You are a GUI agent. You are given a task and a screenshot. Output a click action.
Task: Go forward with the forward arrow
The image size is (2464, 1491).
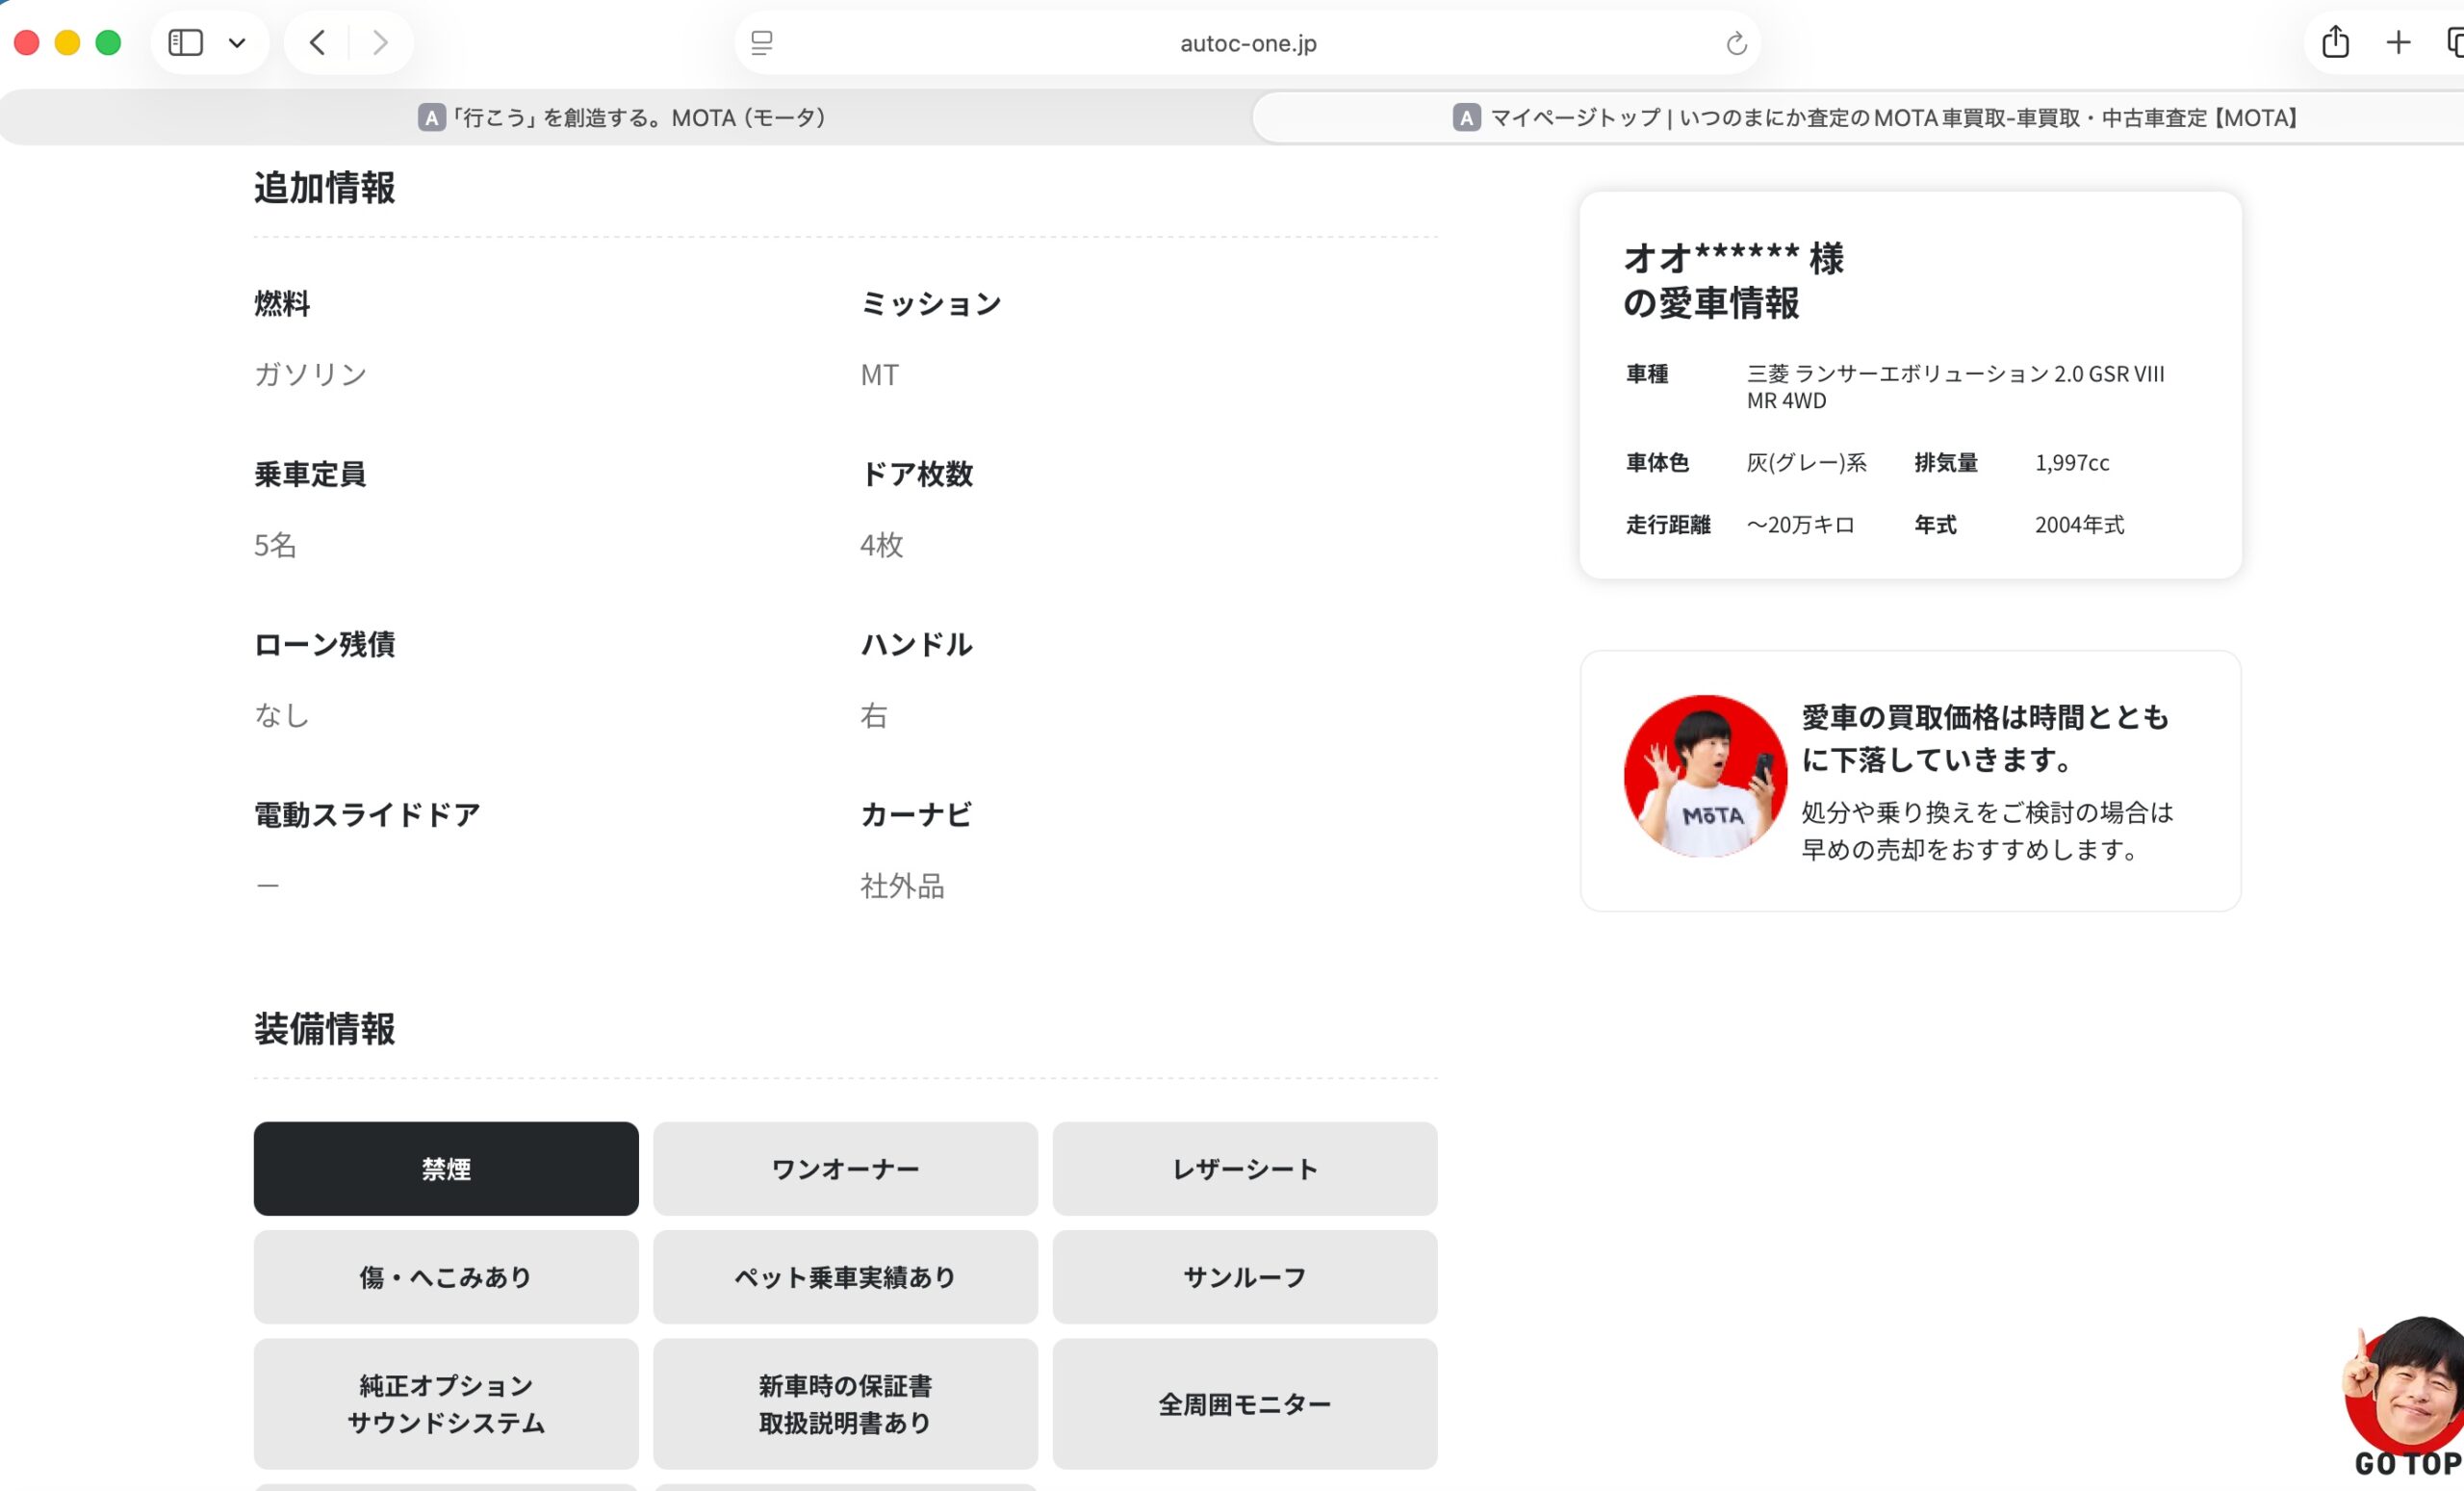[380, 43]
